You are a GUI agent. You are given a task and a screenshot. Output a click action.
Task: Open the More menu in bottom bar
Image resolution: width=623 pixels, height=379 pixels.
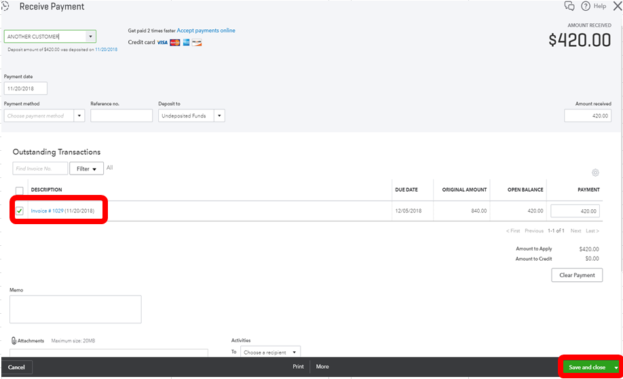pos(322,367)
